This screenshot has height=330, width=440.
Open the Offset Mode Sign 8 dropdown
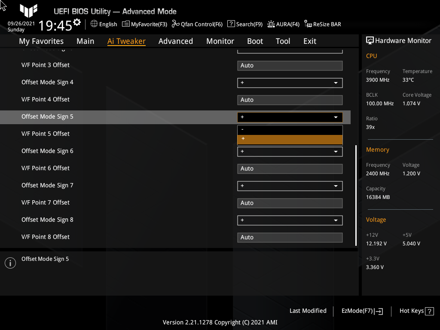coord(290,220)
